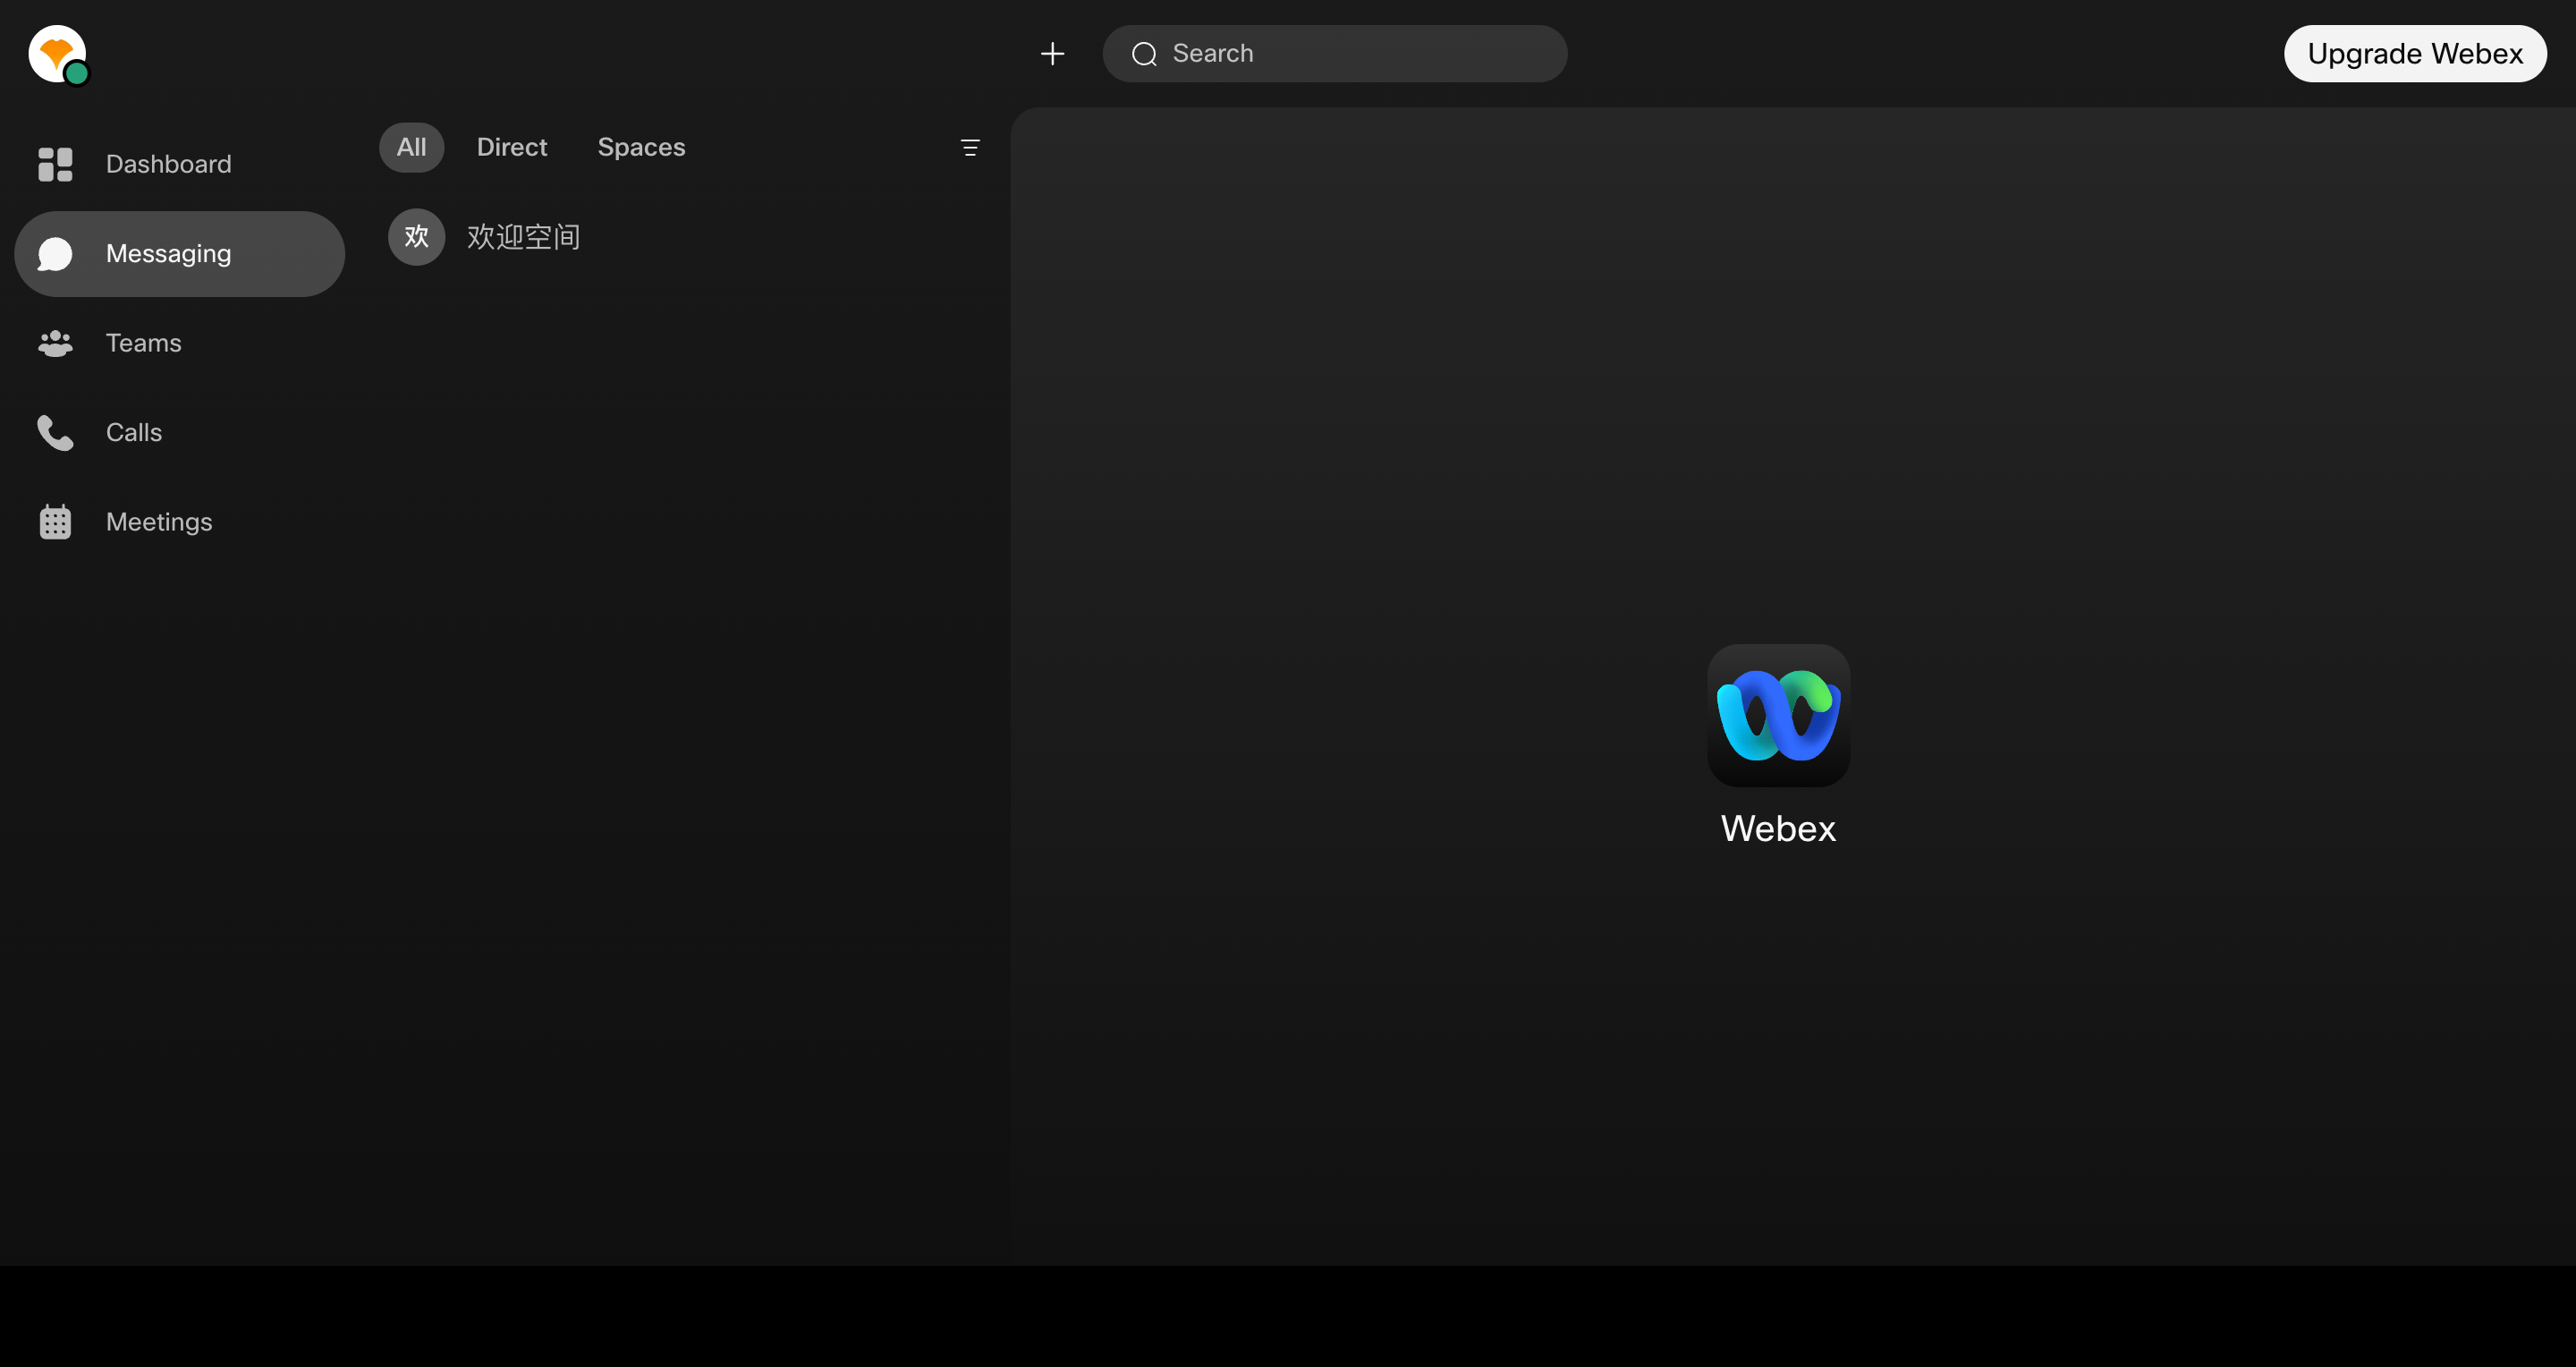The image size is (2576, 1367).
Task: Open Teams from the sidebar
Action: point(180,343)
